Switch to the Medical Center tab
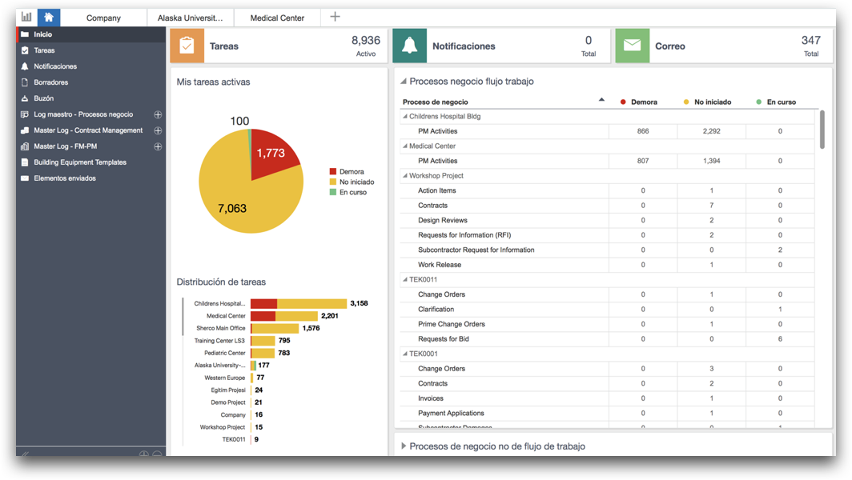The width and height of the screenshot is (852, 480). click(277, 18)
